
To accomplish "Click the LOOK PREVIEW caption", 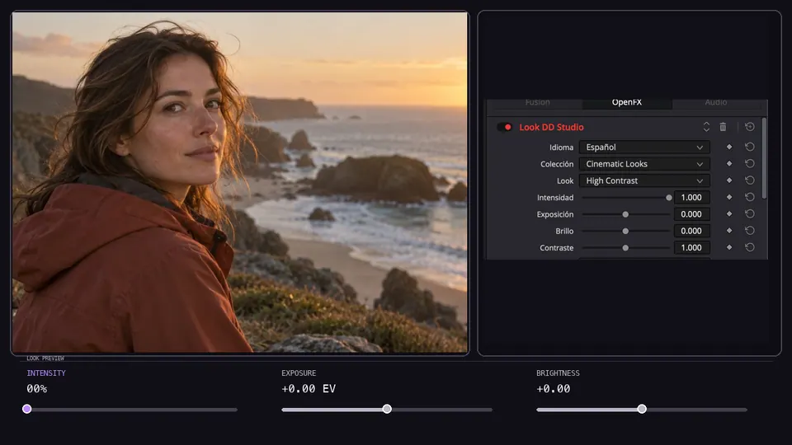I will click(45, 358).
